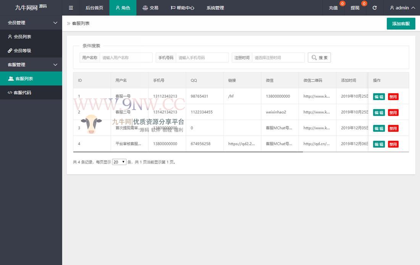This screenshot has width=420, height=265.
Task: Go to 会员等级 in sidebar
Action: [x=31, y=51]
